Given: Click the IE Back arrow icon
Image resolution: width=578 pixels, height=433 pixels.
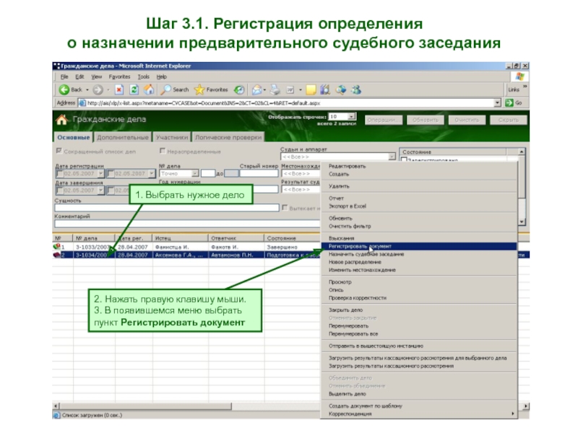Looking at the screenshot, I should tap(64, 89).
